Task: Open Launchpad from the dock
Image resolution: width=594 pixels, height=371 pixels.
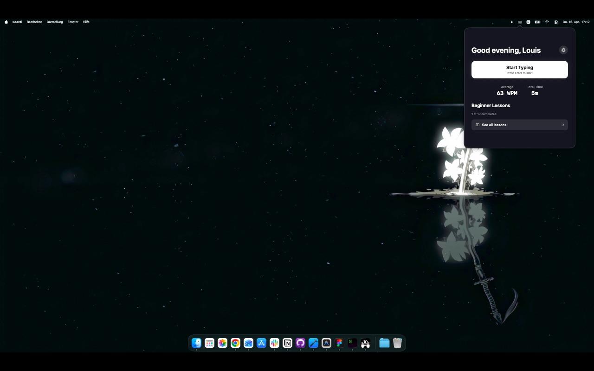Action: pos(209,343)
